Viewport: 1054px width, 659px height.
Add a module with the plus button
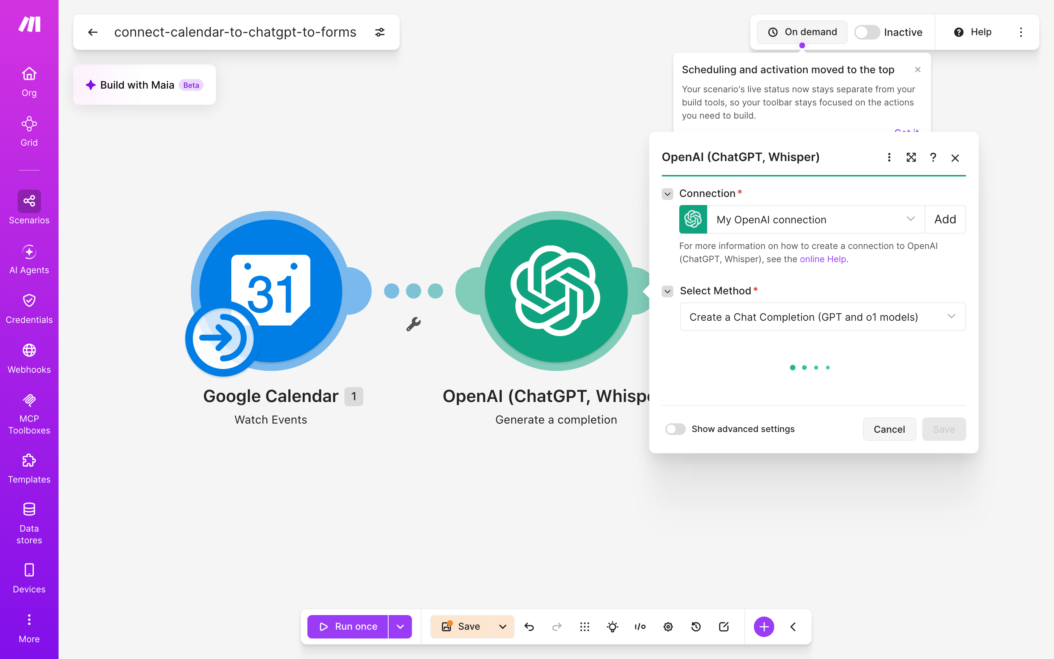pyautogui.click(x=764, y=627)
